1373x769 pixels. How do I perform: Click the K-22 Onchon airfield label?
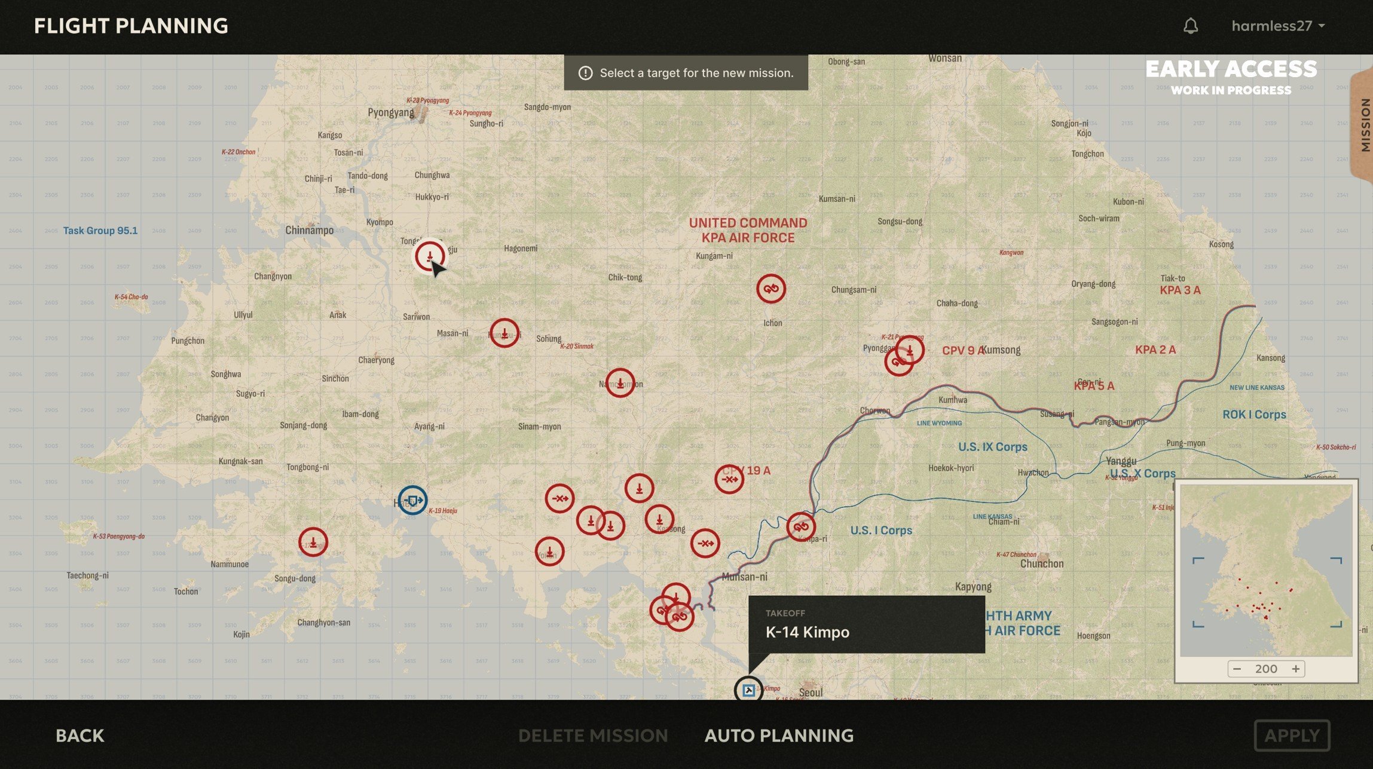point(238,152)
